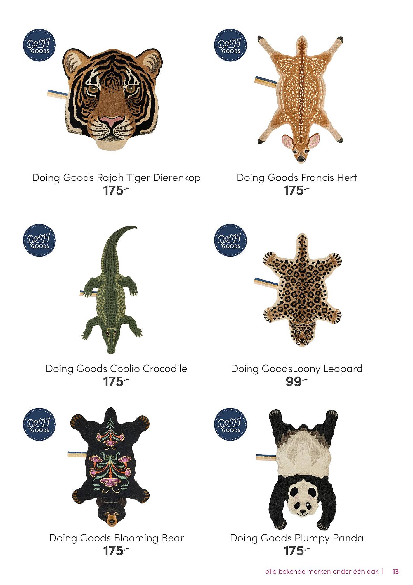Click the Doing Goods badge beside deer
Image resolution: width=413 pixels, height=585 pixels.
pos(230,45)
